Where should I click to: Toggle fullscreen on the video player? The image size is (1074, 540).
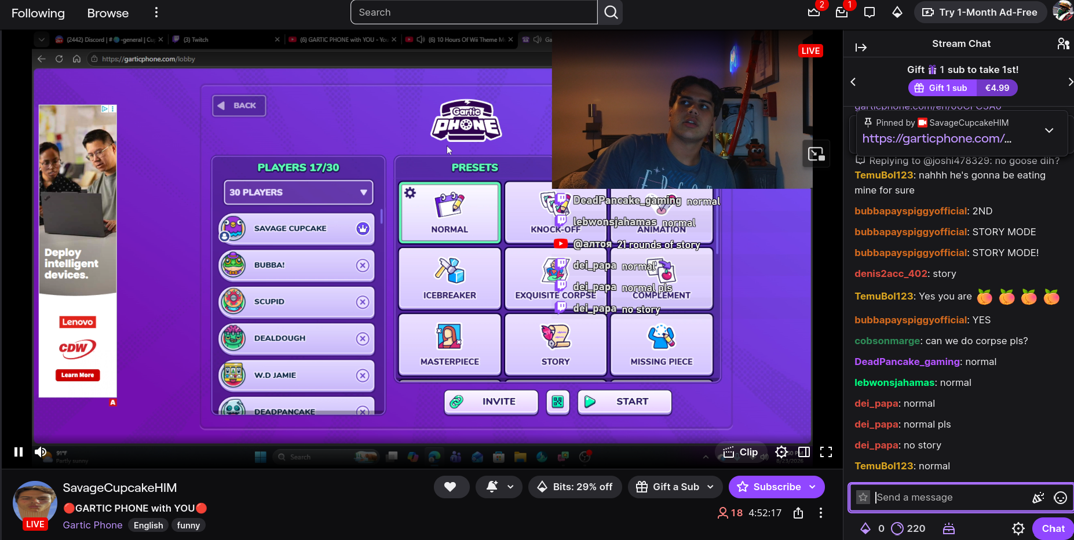pos(826,452)
